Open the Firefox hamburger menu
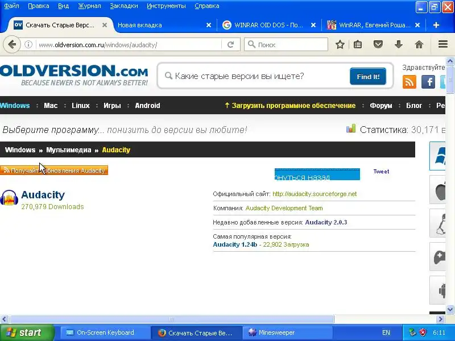The height and width of the screenshot is (341, 455). click(x=443, y=44)
